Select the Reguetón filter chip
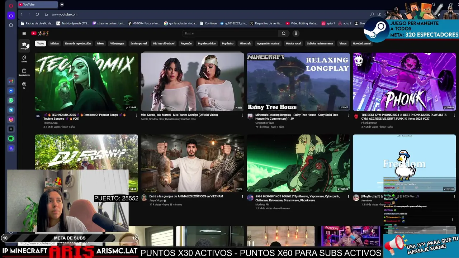459x258 pixels. pyautogui.click(x=186, y=43)
